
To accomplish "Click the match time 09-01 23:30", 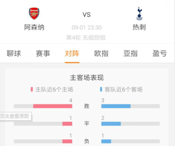I will pos(87,28).
